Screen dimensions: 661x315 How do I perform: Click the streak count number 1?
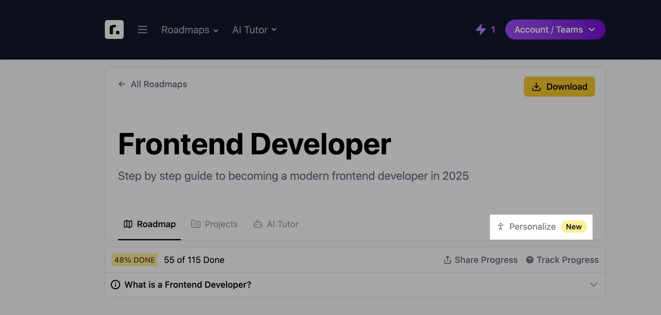point(493,29)
